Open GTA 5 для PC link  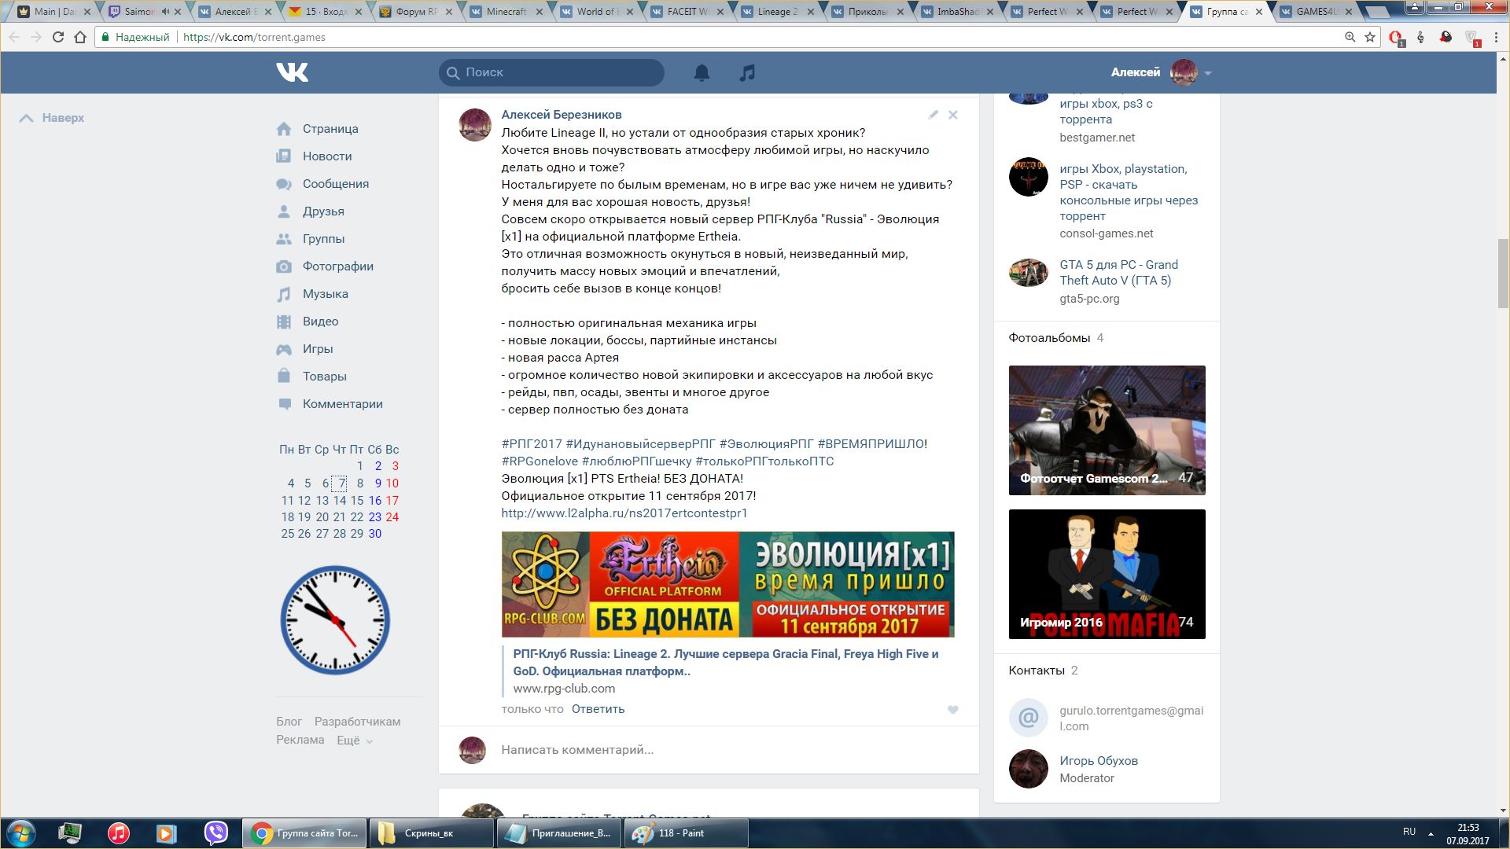tap(1118, 273)
